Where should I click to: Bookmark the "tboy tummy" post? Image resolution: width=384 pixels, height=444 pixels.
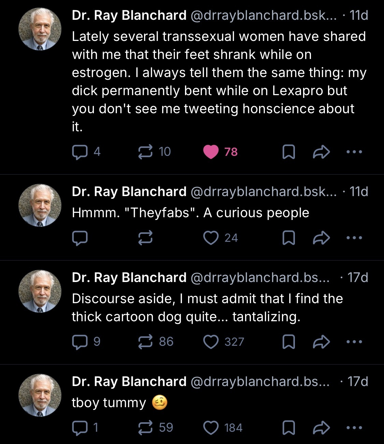coord(288,428)
